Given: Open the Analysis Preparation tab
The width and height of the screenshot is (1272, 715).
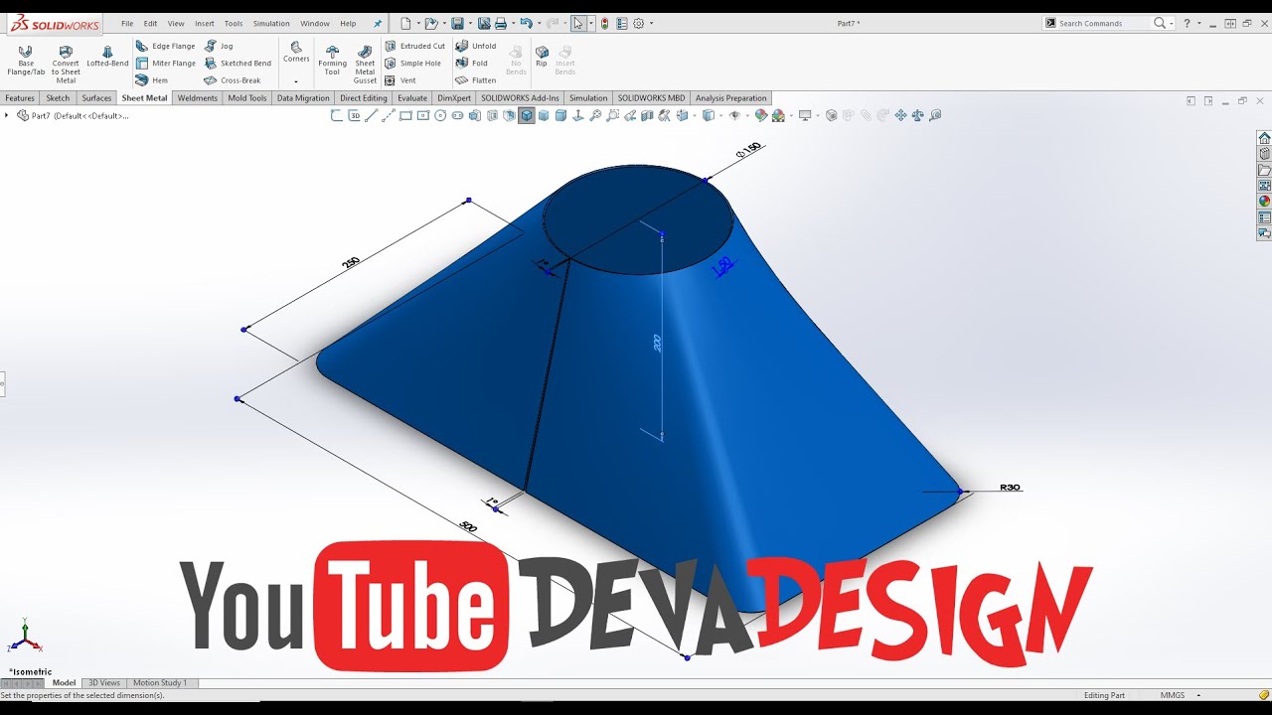Looking at the screenshot, I should (731, 98).
